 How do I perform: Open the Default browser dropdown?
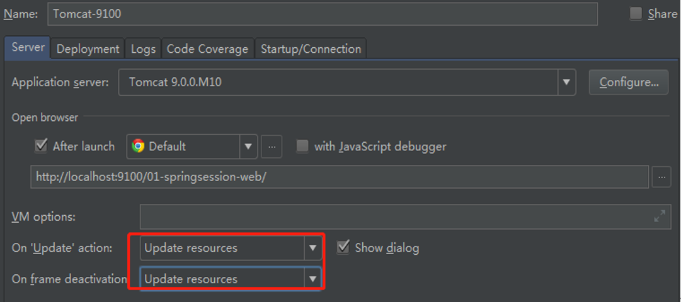pyautogui.click(x=192, y=146)
